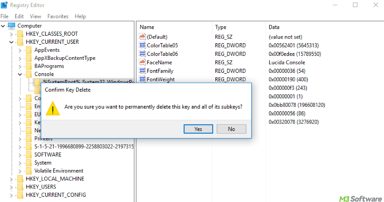The image size is (384, 202).
Task: Expand the AppEvents key arrow
Action: tap(20, 50)
